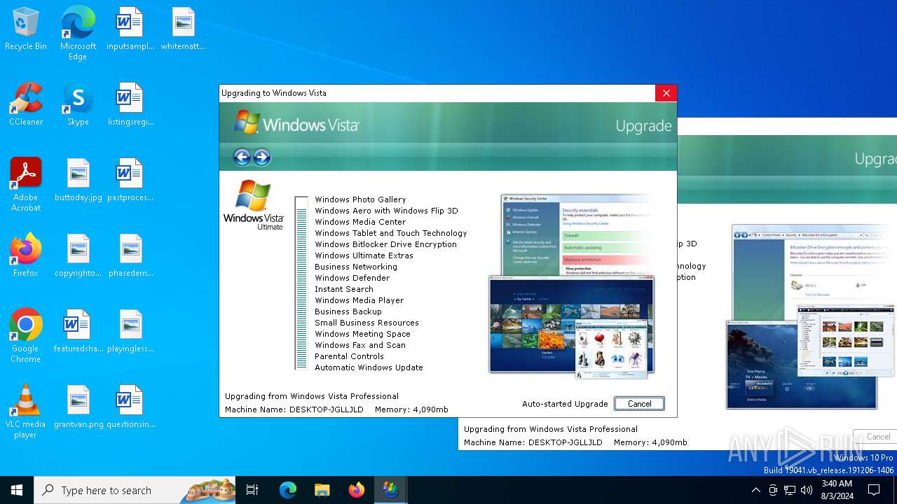Select 'Small Business Resources' text

tap(367, 323)
